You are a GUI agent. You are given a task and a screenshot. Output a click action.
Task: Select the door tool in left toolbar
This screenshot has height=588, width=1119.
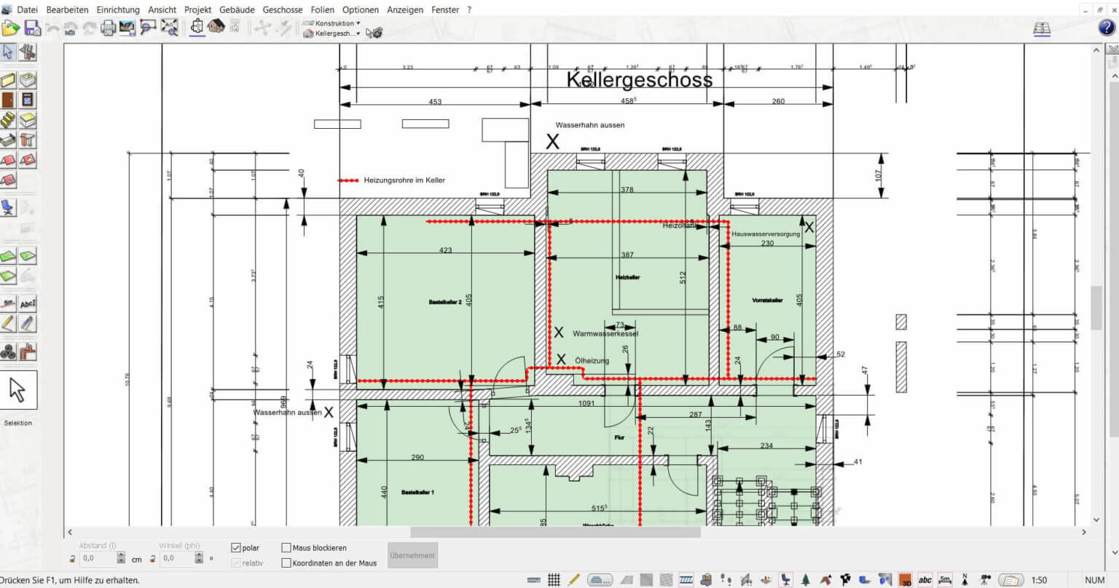(8, 100)
